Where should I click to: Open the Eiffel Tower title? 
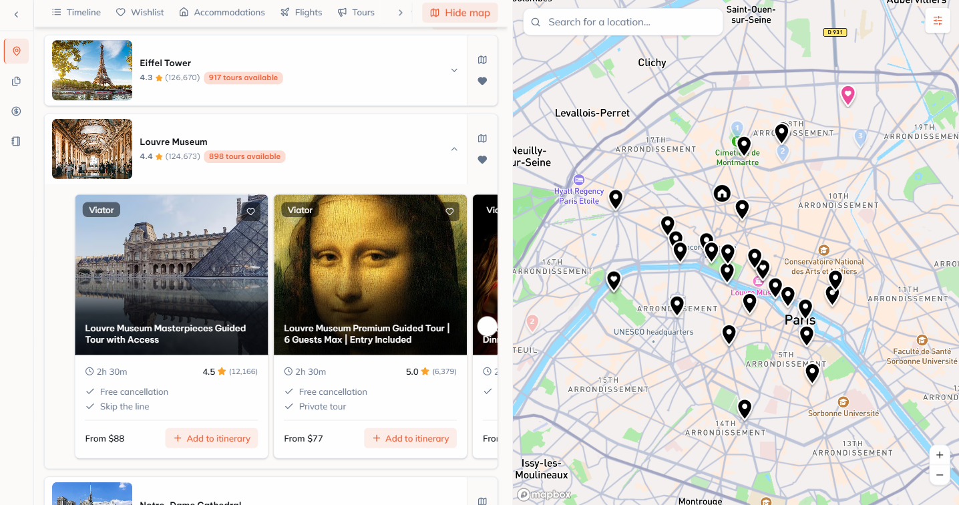(166, 63)
